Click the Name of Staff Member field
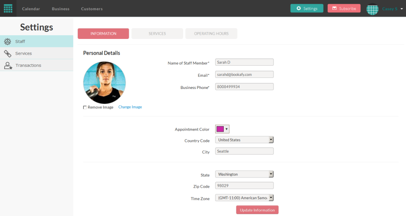 point(244,62)
